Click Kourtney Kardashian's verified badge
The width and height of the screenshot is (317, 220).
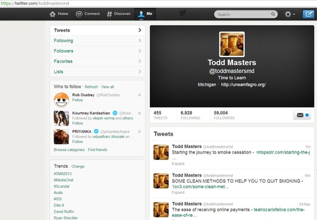tap(115, 113)
